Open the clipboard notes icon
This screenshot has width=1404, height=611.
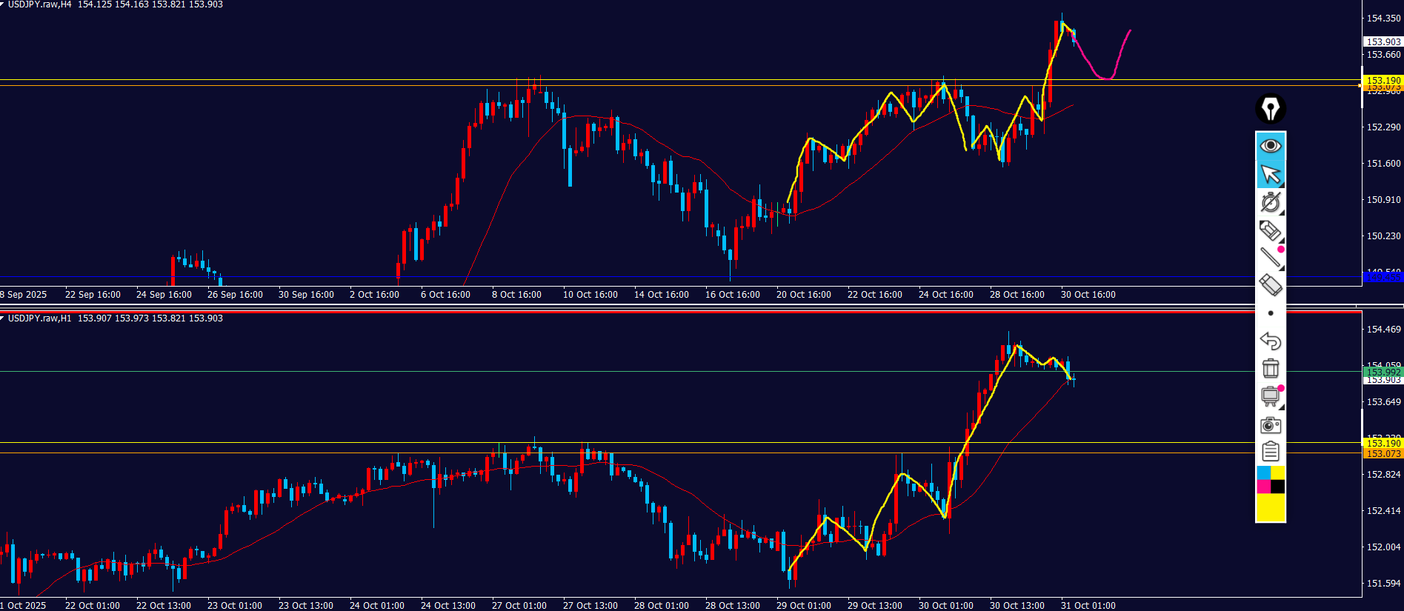click(x=1270, y=451)
